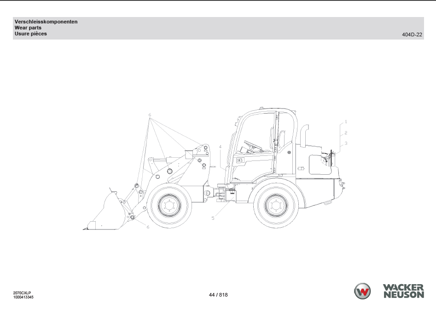Click the lower callout 6 near the bucket
This screenshot has height=309, width=436.
[148, 227]
